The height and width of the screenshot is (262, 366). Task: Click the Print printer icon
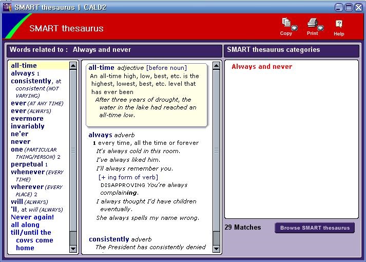[312, 23]
